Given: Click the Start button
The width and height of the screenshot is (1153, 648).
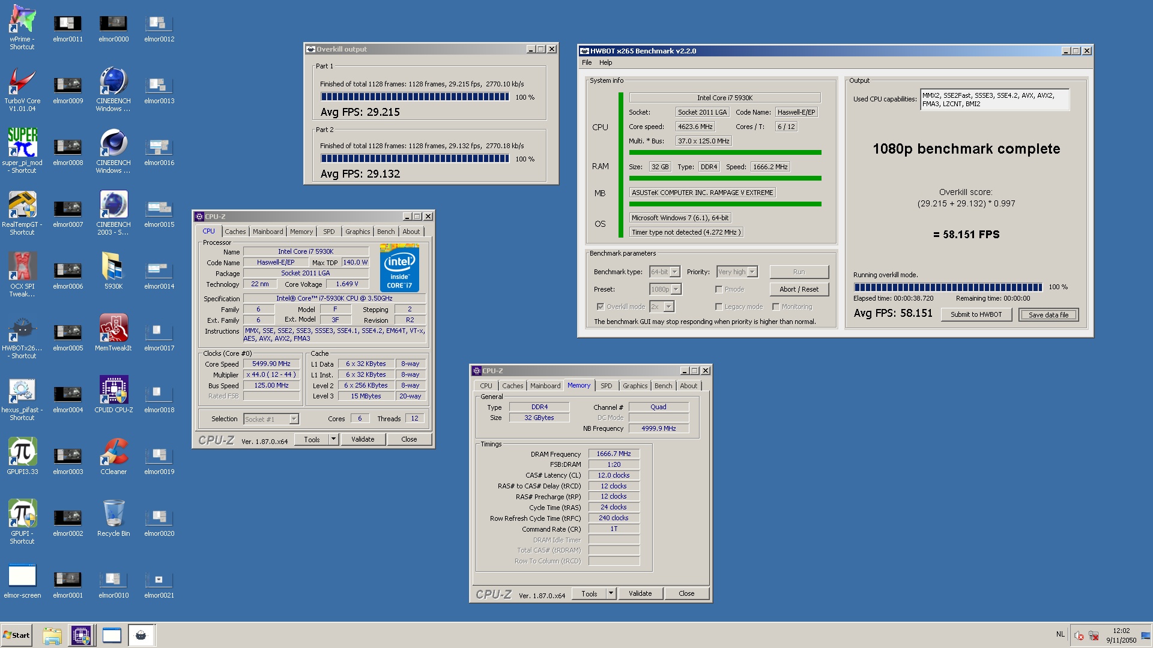Looking at the screenshot, I should point(16,635).
